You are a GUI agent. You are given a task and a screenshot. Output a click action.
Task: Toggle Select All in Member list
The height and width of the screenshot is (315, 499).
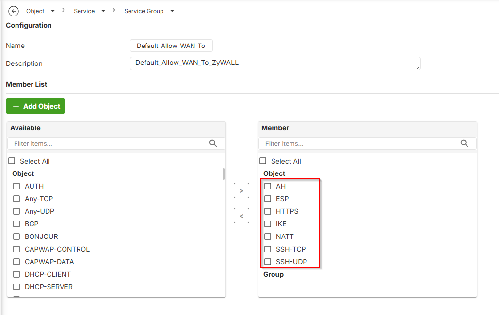point(263,161)
